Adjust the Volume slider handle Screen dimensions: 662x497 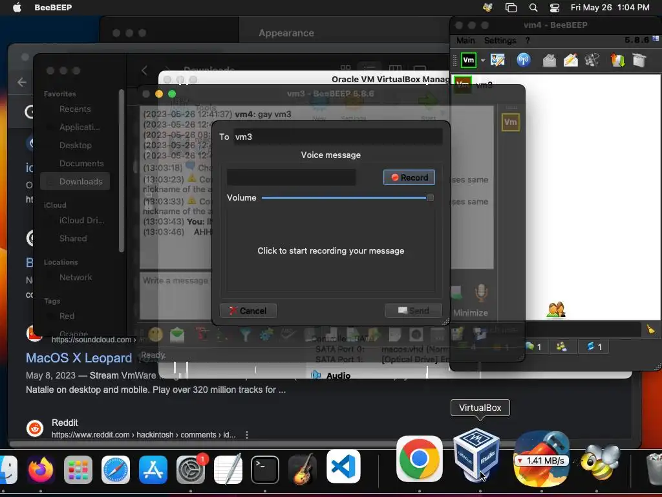430,198
